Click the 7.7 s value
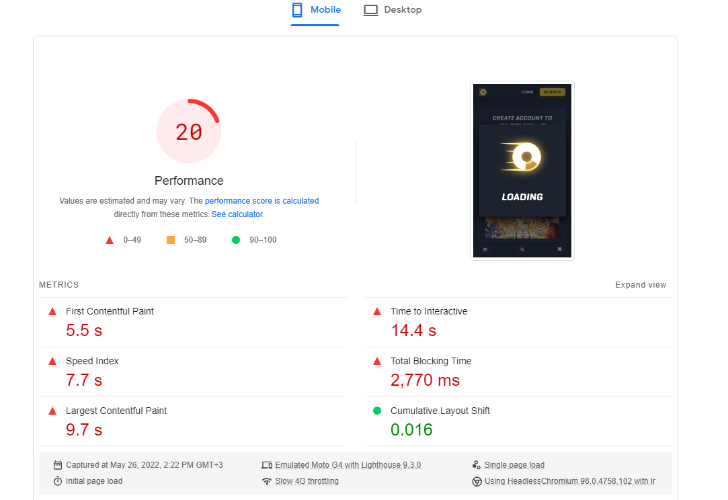This screenshot has width=728, height=500. (84, 380)
